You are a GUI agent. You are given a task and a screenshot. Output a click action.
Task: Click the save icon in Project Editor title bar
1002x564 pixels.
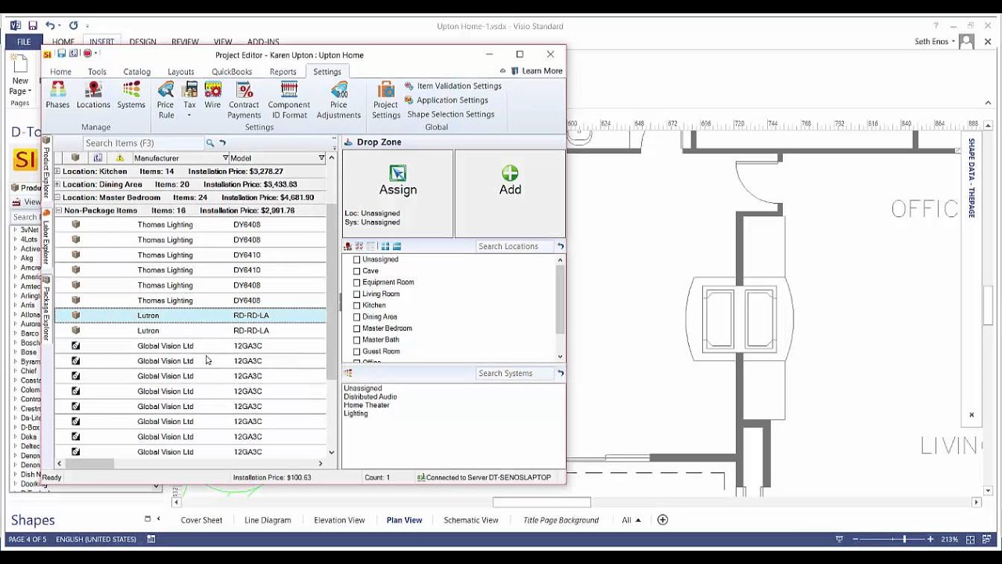click(x=61, y=54)
